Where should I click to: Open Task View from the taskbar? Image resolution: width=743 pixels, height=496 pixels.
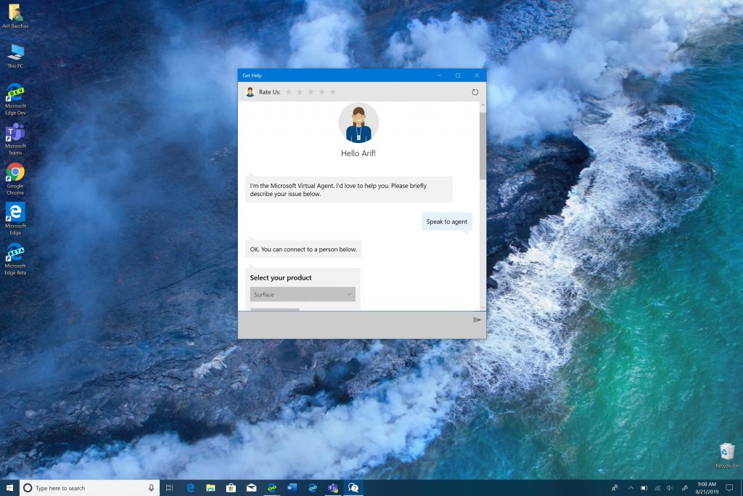point(170,488)
